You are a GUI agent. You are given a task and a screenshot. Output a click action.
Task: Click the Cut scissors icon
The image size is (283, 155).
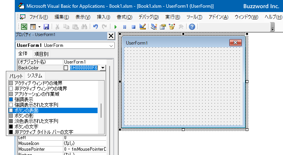pyautogui.click(x=57, y=27)
